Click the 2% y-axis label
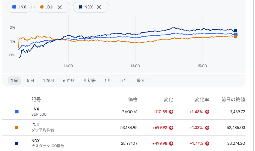This screenshot has width=255, height=151. 12,28
